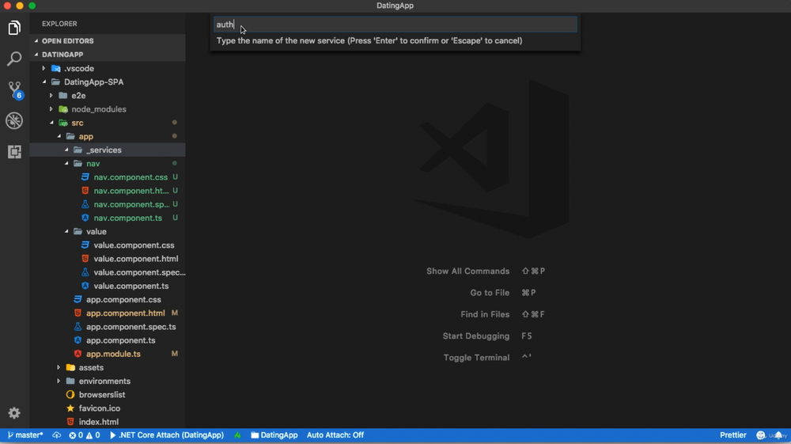Expand the node_modules folder

pyautogui.click(x=108, y=109)
